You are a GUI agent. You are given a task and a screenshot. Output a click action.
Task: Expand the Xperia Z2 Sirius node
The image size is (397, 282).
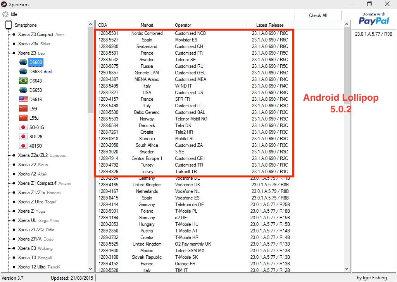(14, 165)
